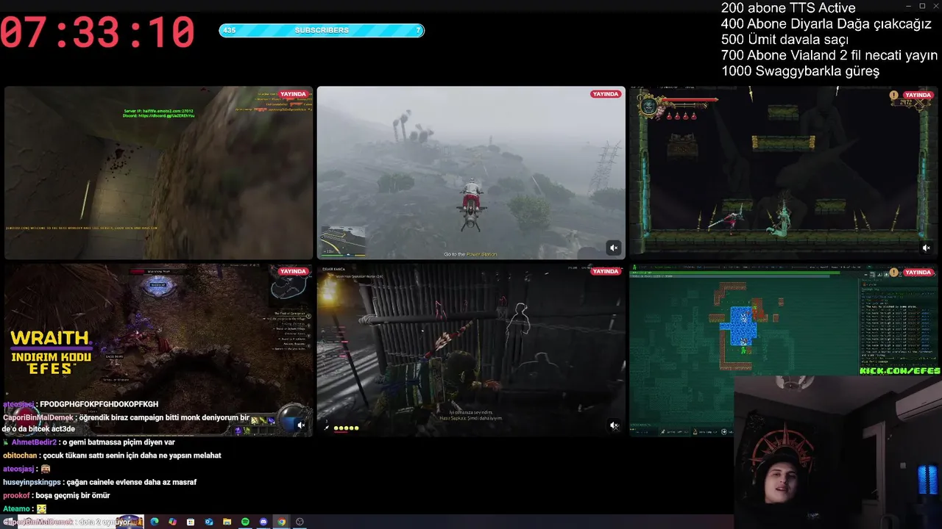Switch to Google Chrome in the taskbar
Screen dimensions: 942x529
point(281,522)
